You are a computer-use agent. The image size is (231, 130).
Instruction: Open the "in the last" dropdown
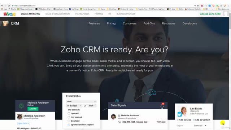point(74,106)
